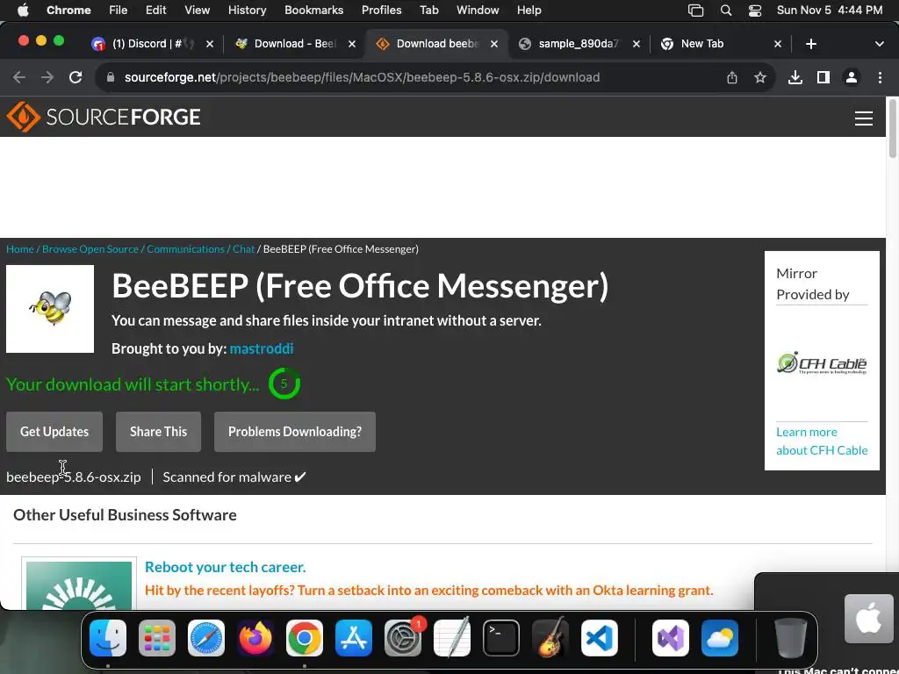Click Browse Open Source breadcrumb

[90, 248]
